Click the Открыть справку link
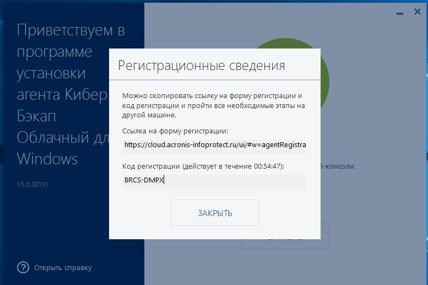The image size is (428, 285). pos(63,268)
